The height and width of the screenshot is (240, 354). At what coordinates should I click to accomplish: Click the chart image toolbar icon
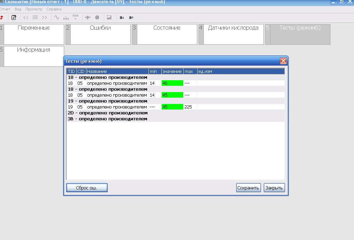pyautogui.click(x=109, y=17)
